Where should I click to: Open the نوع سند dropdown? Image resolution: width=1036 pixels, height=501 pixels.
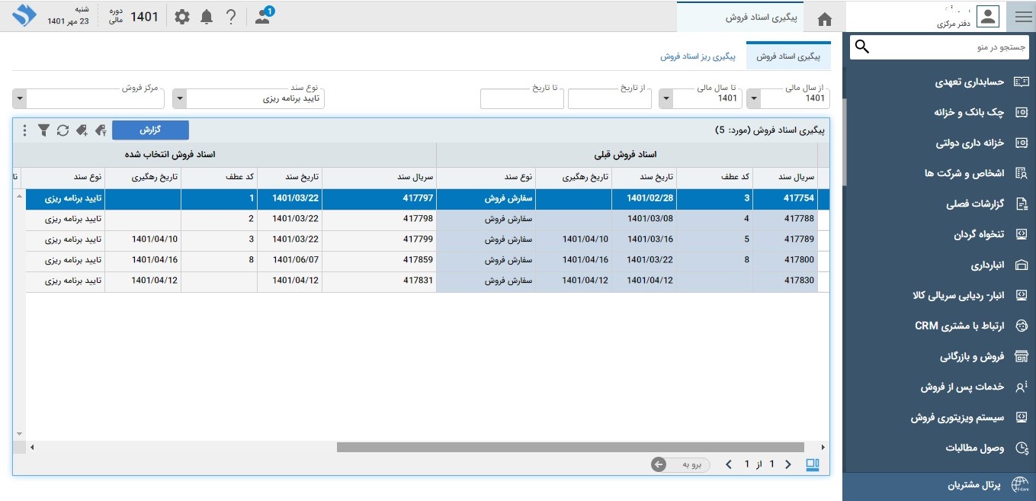(x=179, y=98)
